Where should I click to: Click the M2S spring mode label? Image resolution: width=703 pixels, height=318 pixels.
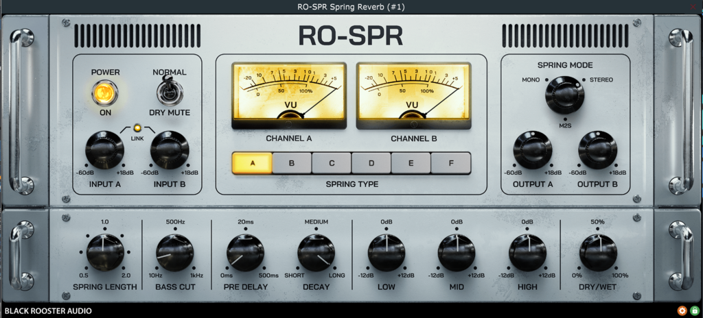(x=565, y=125)
